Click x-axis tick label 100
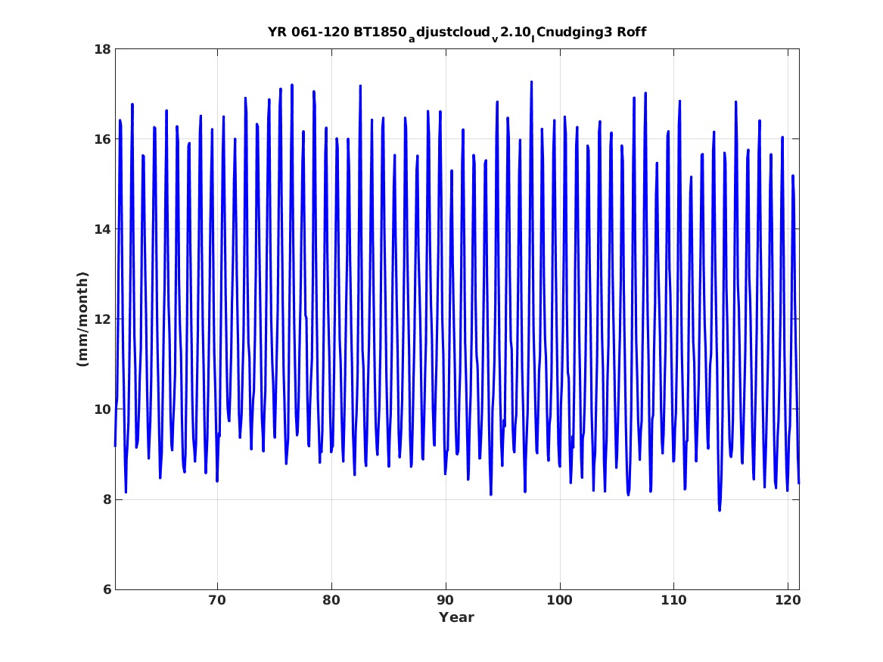The height and width of the screenshot is (662, 883). [560, 601]
